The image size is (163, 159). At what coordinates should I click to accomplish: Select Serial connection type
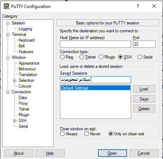pyautogui.click(x=140, y=57)
